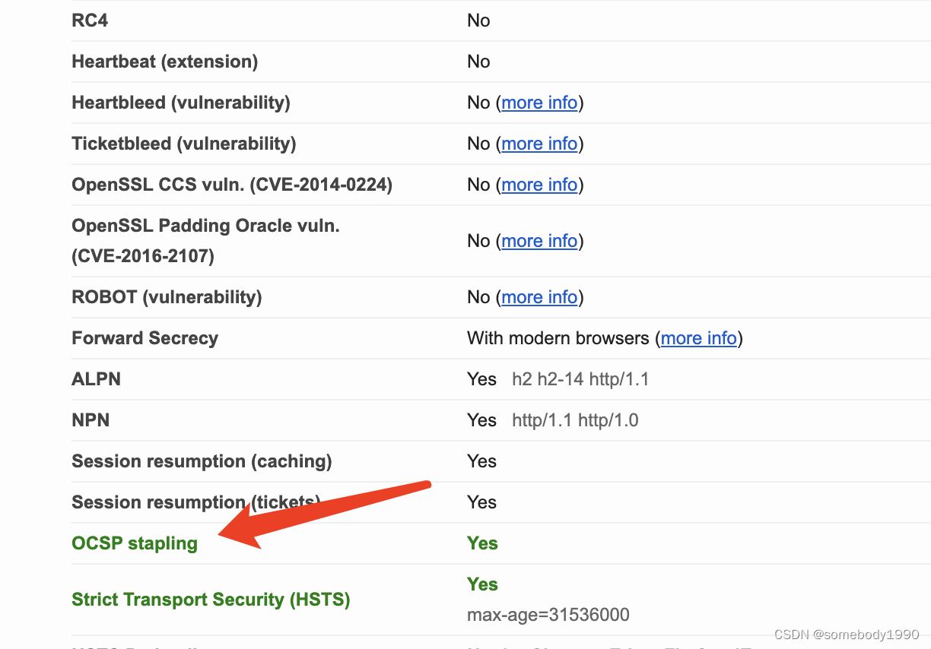Click the max-age=31536000 value text

coord(548,615)
